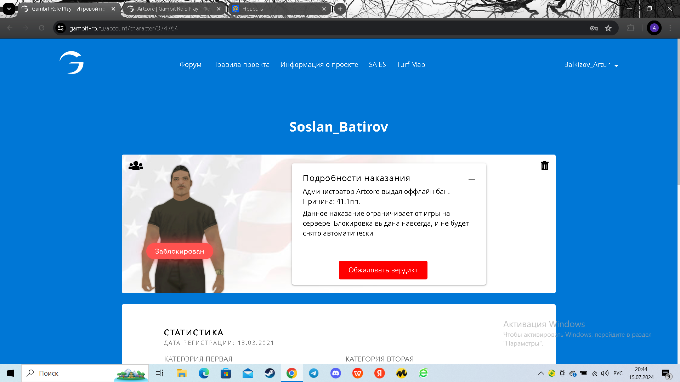
Task: Open the Turf Map link
Action: click(411, 65)
